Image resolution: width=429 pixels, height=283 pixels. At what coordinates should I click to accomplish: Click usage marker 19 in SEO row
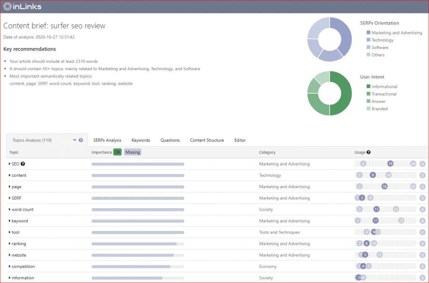390,164
